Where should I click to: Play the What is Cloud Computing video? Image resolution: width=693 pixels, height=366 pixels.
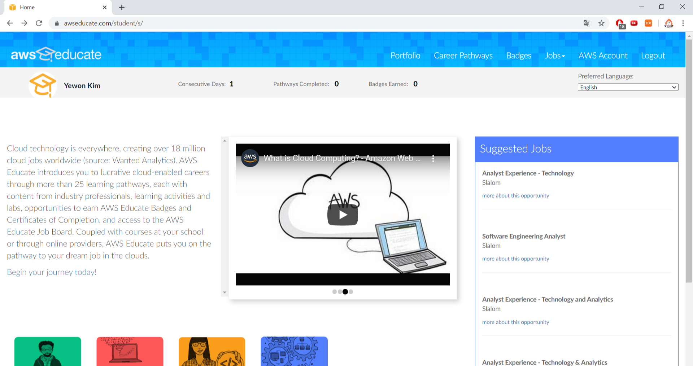point(343,215)
